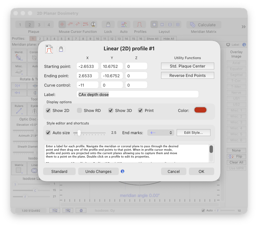The height and width of the screenshot is (227, 258).
Task: Click the profile graph icon in dialog header
Action: coord(49,49)
